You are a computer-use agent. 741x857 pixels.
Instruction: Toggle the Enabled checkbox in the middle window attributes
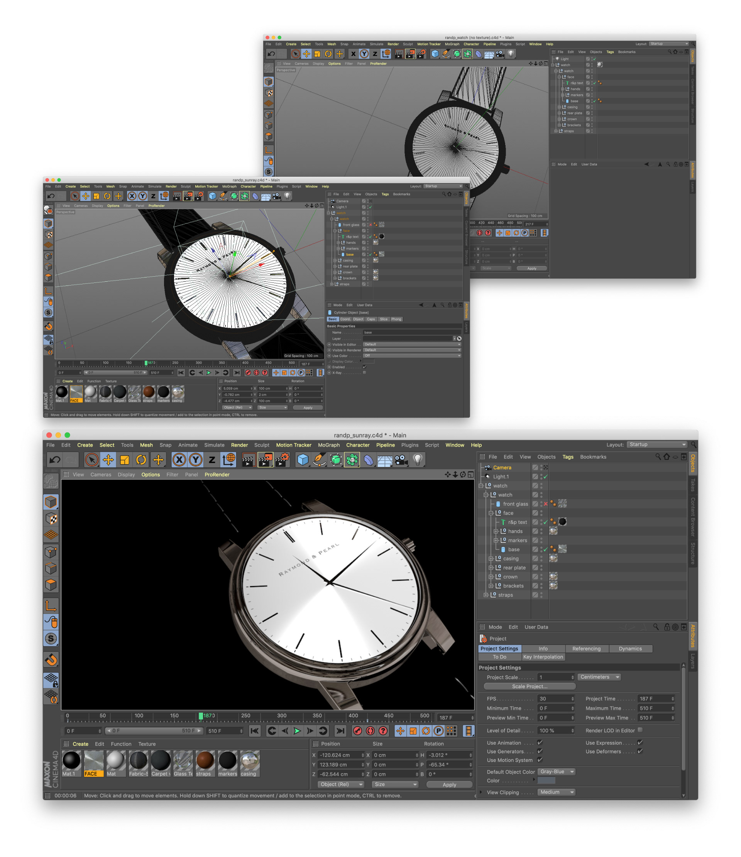(364, 367)
